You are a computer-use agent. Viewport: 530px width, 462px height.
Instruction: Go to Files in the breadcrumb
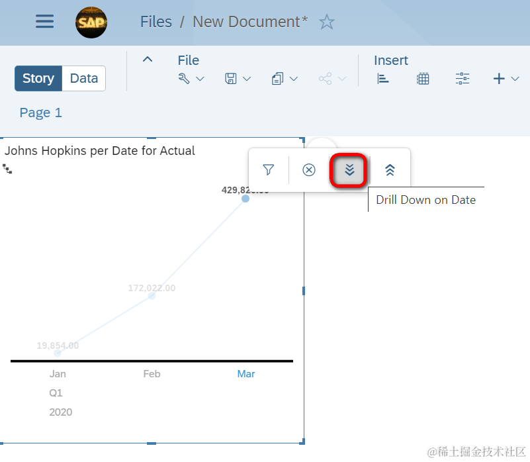(x=155, y=22)
